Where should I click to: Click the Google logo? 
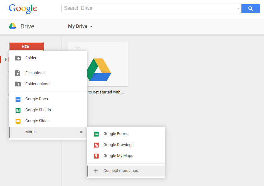[x=23, y=9]
